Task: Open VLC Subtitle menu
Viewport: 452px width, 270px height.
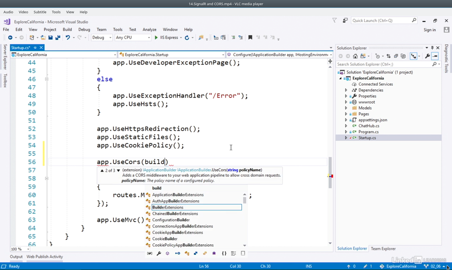Action: click(x=40, y=12)
